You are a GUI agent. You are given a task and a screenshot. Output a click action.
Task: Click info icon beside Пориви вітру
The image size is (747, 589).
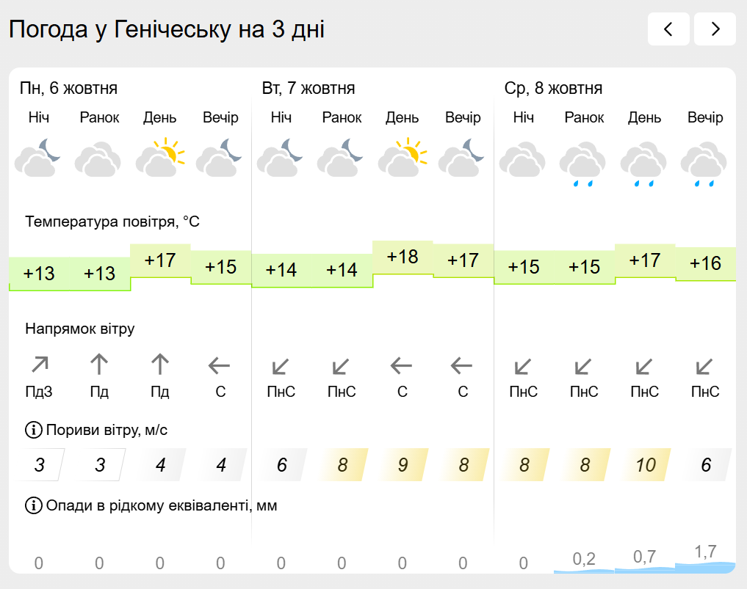coord(33,430)
